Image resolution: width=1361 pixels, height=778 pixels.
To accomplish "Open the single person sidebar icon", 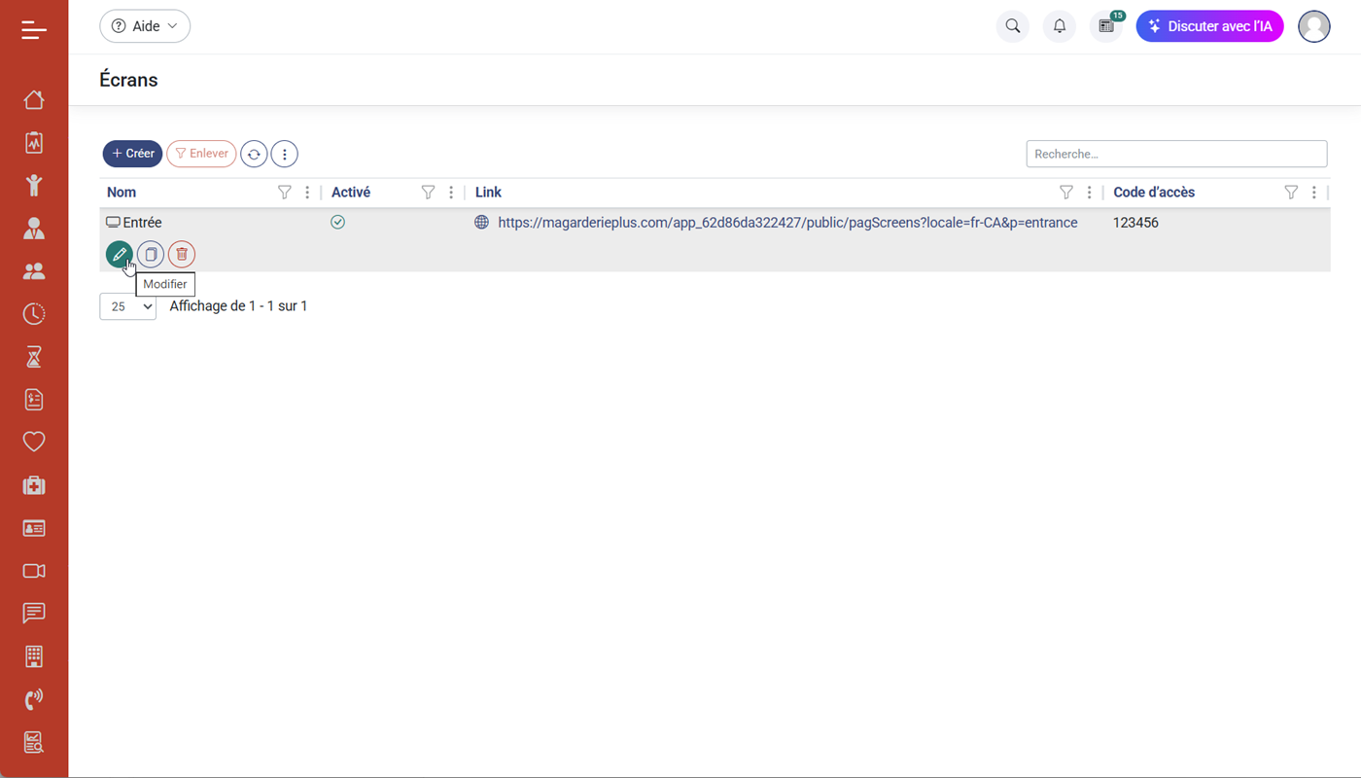I will pos(34,229).
